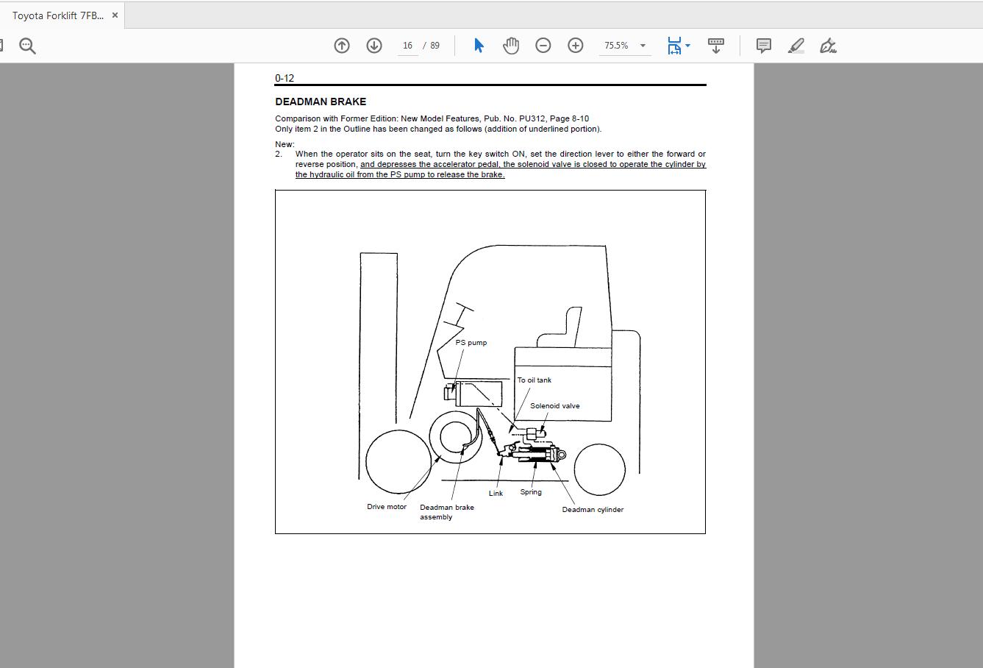Go to the next page with the down arrow
The height and width of the screenshot is (668, 983).
coord(373,45)
